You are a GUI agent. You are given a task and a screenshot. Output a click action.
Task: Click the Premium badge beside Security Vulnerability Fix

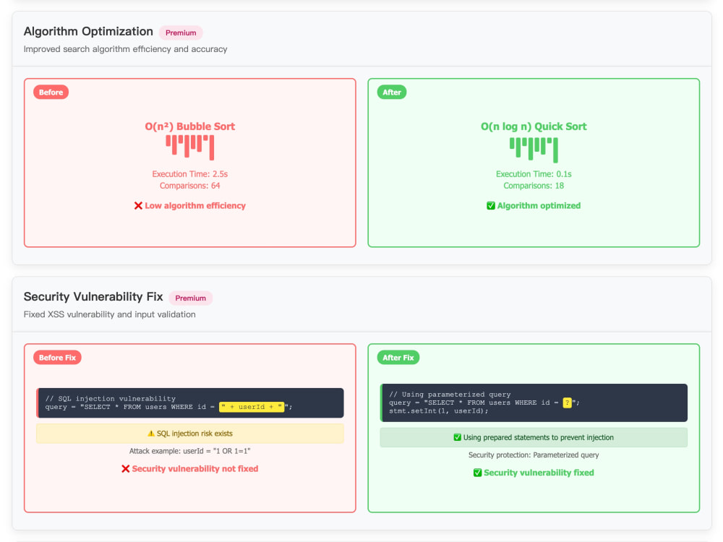pyautogui.click(x=190, y=298)
